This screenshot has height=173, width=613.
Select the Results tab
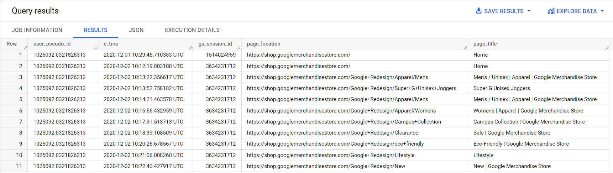(x=95, y=30)
